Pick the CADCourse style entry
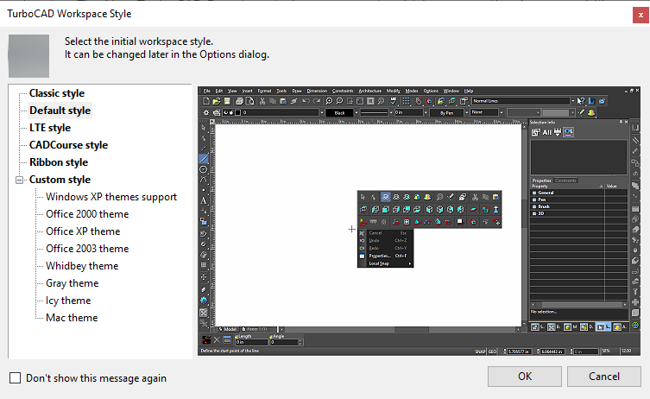Image resolution: width=650 pixels, height=399 pixels. click(x=68, y=145)
